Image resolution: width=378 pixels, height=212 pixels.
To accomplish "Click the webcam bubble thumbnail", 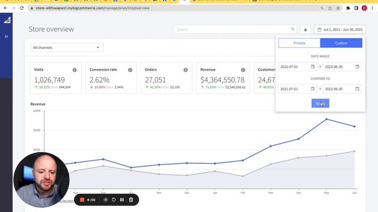I will click(41, 180).
